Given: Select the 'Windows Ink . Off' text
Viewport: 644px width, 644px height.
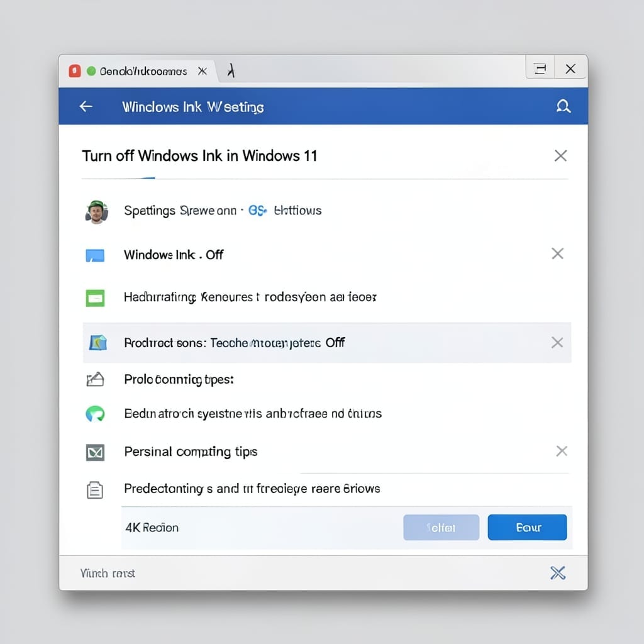Looking at the screenshot, I should [174, 255].
